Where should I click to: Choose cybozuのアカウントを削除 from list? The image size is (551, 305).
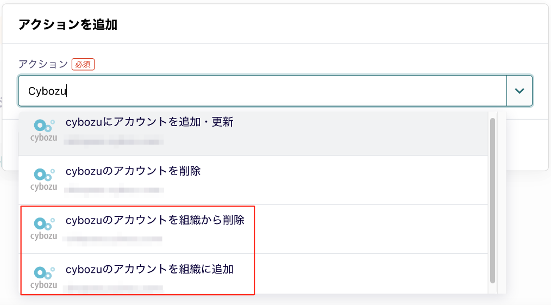coord(133,171)
